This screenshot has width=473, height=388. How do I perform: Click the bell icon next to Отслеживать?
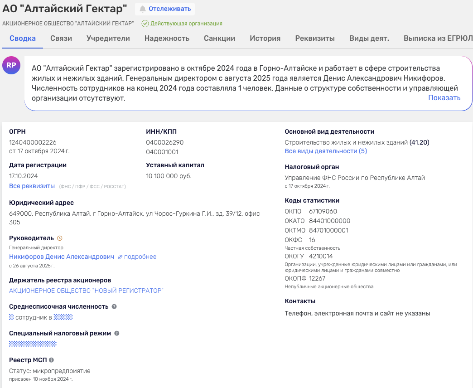point(143,9)
